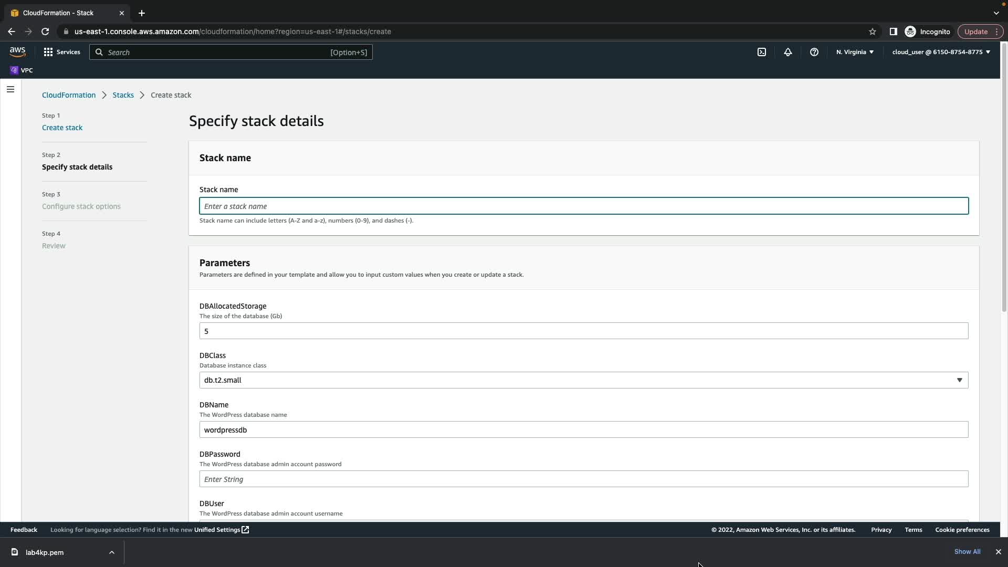Click into the DBPassword field
The width and height of the screenshot is (1008, 567).
(583, 479)
